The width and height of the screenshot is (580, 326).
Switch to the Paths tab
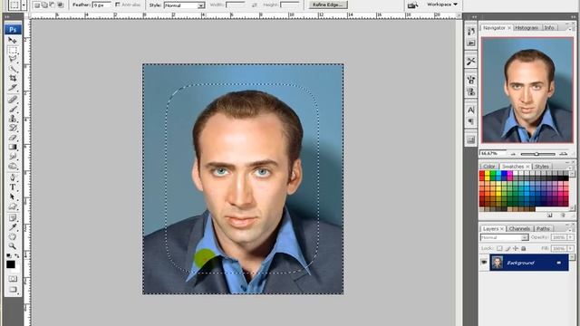coord(543,229)
